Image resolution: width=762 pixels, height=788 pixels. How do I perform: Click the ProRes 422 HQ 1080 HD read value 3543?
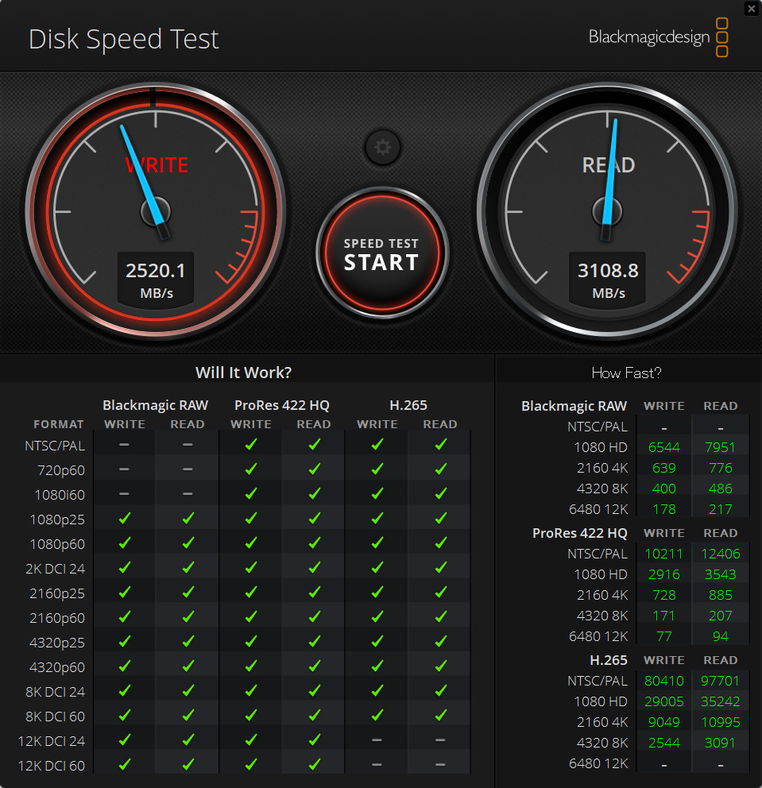point(720,574)
